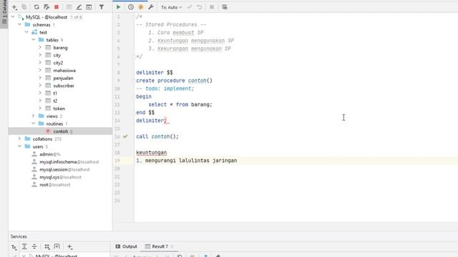Click the Group By icon in Services

click(x=47, y=247)
